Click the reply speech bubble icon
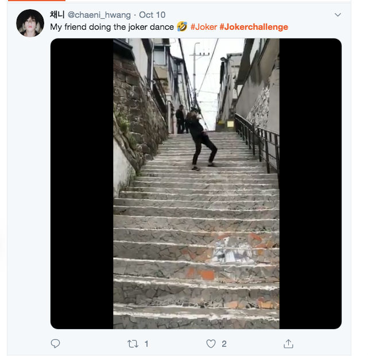 [x=56, y=343]
